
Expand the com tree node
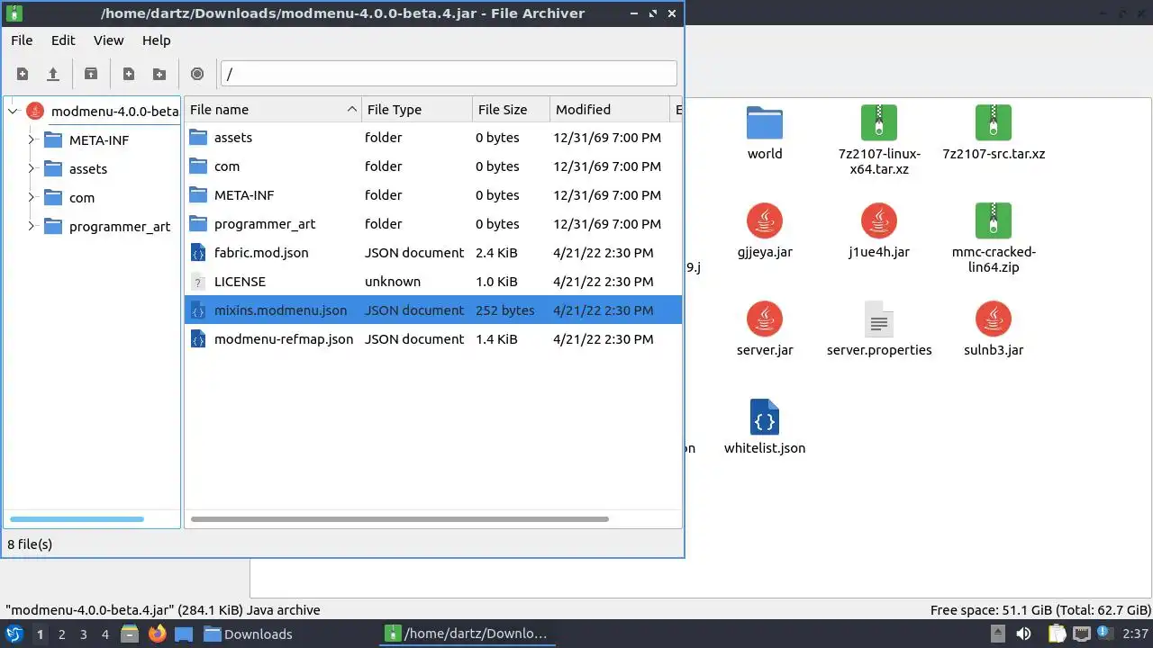pos(31,198)
